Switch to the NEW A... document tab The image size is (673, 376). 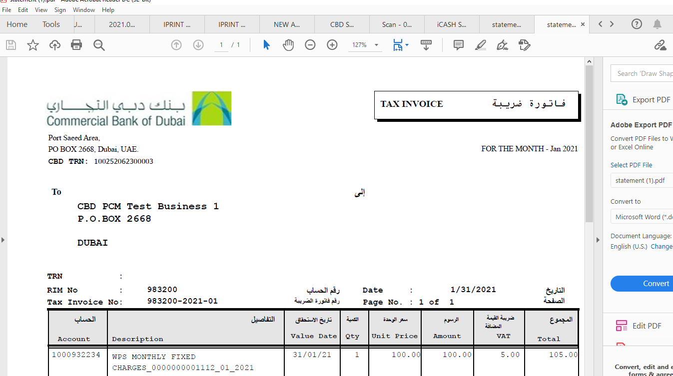pyautogui.click(x=287, y=24)
